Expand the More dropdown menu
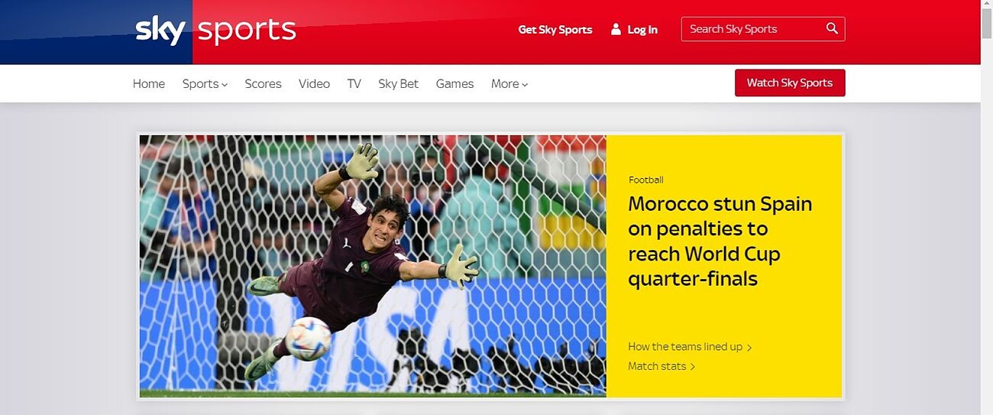This screenshot has height=415, width=993. [x=509, y=84]
